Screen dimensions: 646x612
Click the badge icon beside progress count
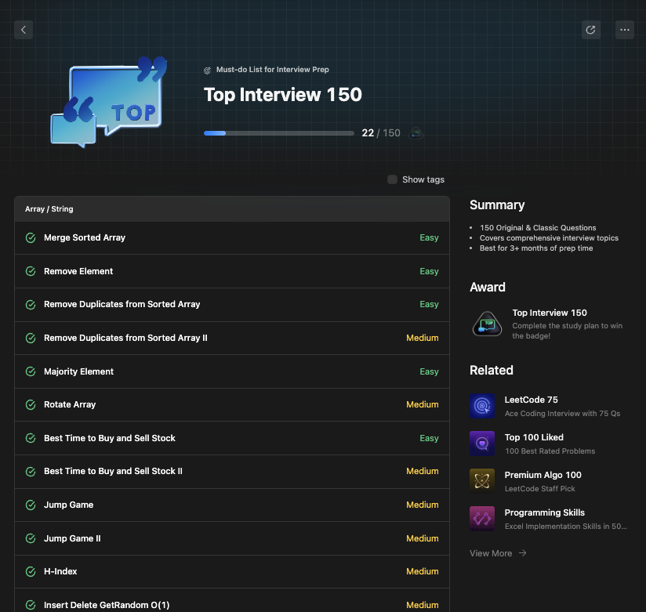(416, 133)
